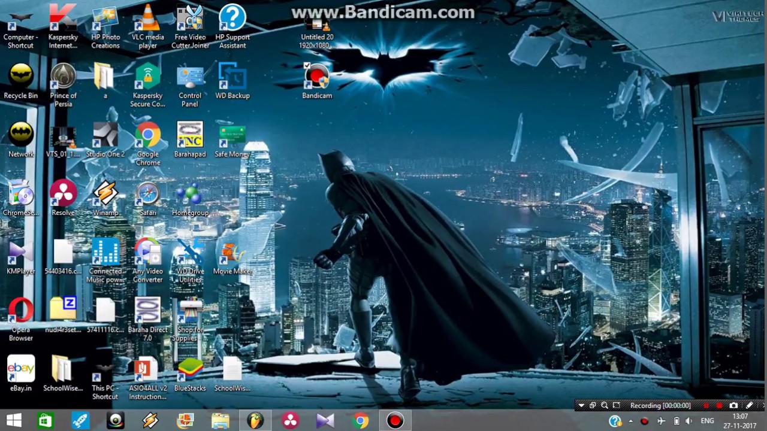Open Shop for Supplies shortcut
Image resolution: width=767 pixels, height=431 pixels.
190,319
